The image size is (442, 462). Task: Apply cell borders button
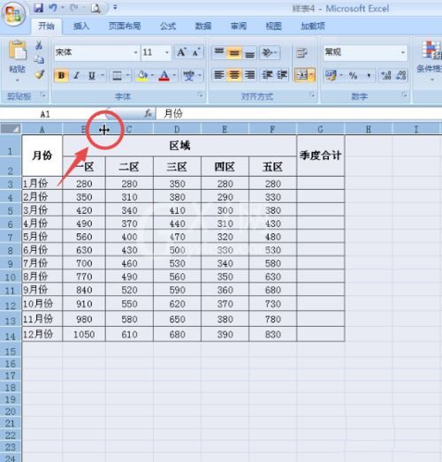point(117,76)
